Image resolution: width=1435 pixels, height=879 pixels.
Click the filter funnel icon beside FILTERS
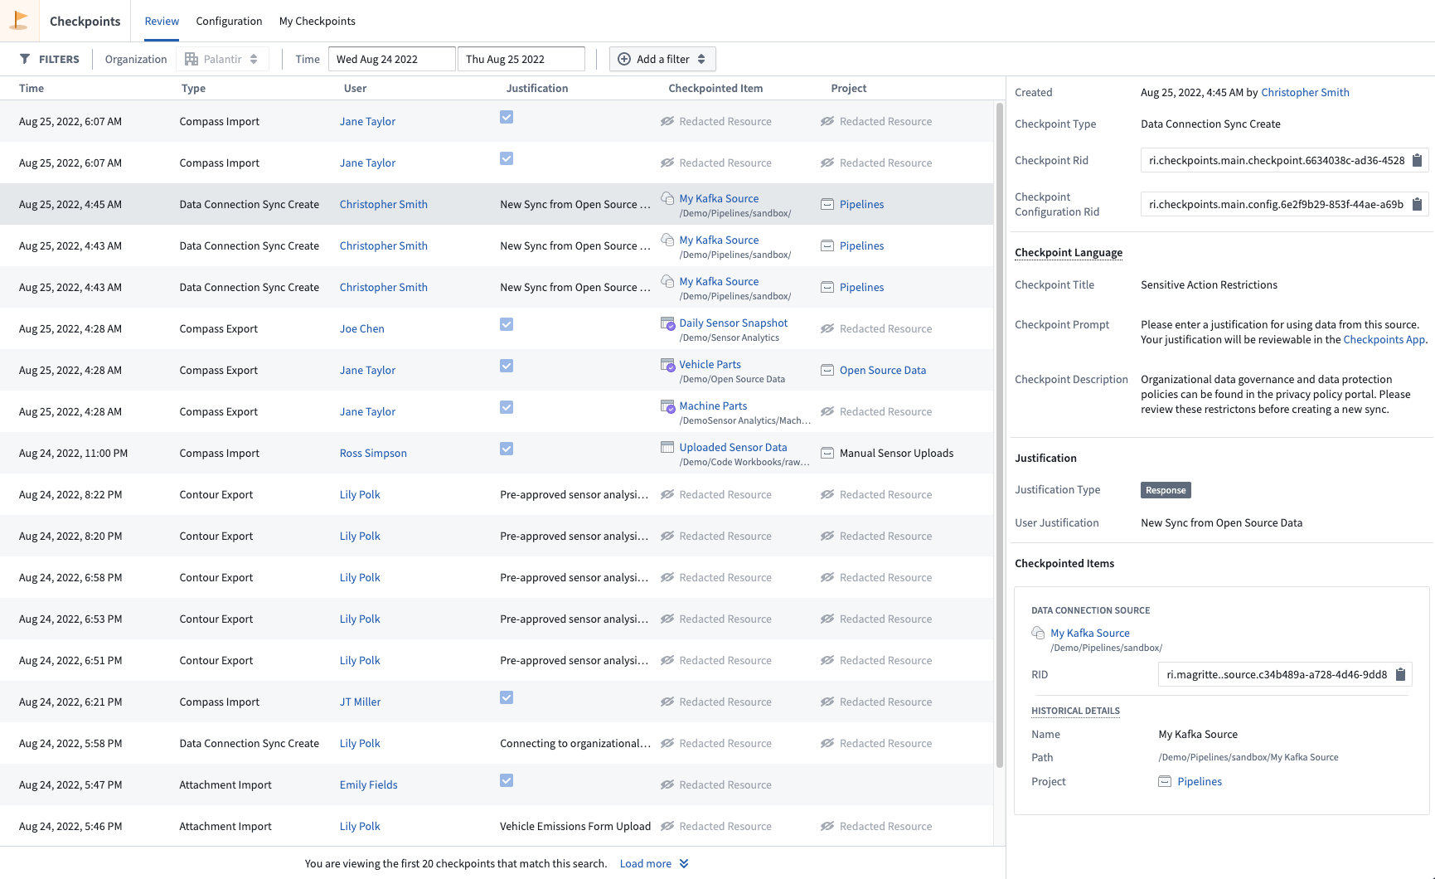click(25, 59)
